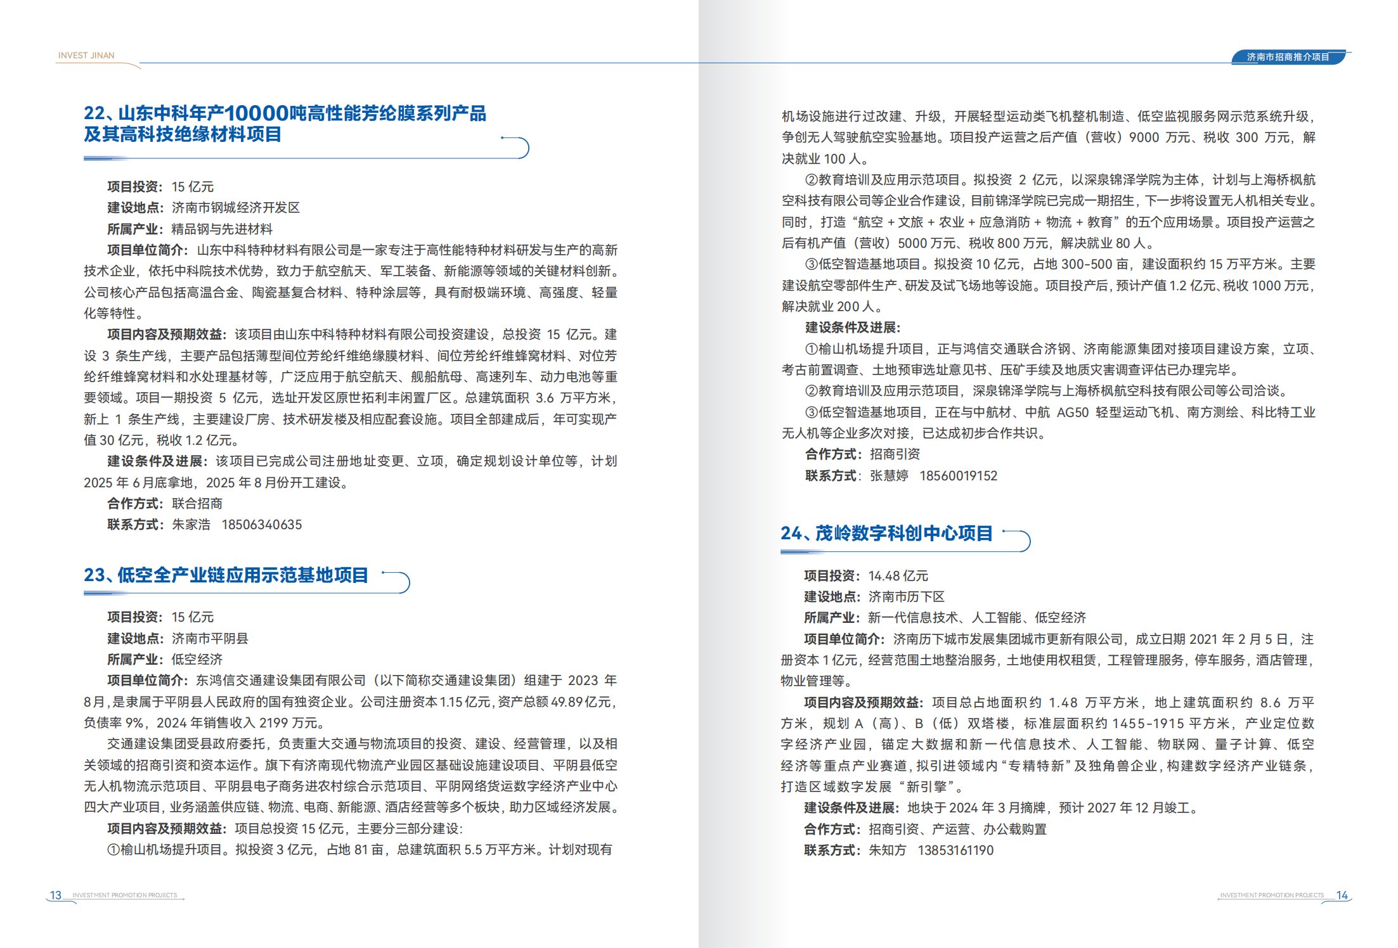Screen dimensions: 1398x948
Task: Click the page number 14 footer
Action: [1342, 895]
